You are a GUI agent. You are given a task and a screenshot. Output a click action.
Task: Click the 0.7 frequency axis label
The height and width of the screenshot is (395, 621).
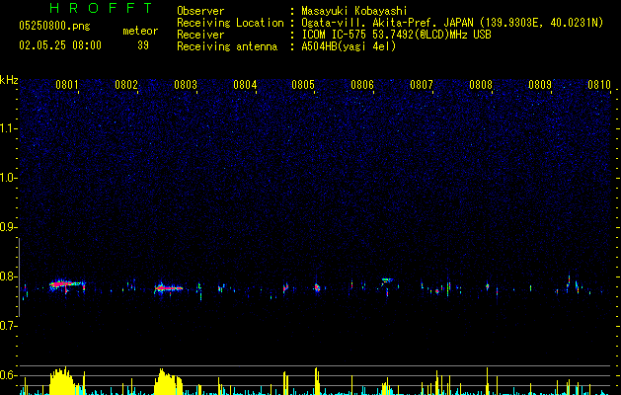[x=9, y=326]
